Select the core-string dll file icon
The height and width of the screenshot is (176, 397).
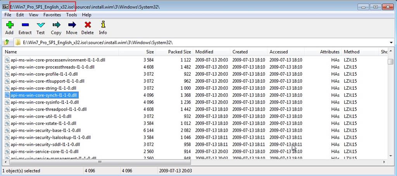7,88
